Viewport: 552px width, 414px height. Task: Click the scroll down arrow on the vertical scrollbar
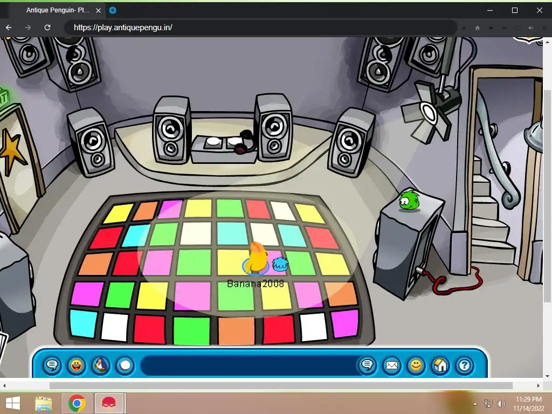tap(548, 376)
